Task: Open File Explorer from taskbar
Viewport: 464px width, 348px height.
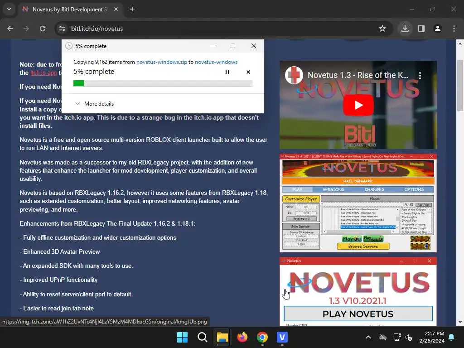Action: pos(222,337)
